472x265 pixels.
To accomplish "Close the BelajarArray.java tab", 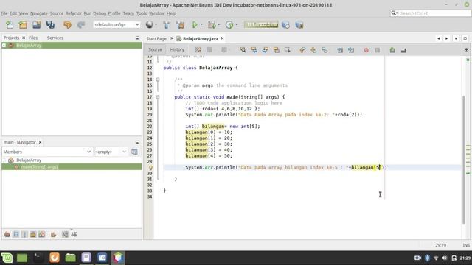I will 222,38.
